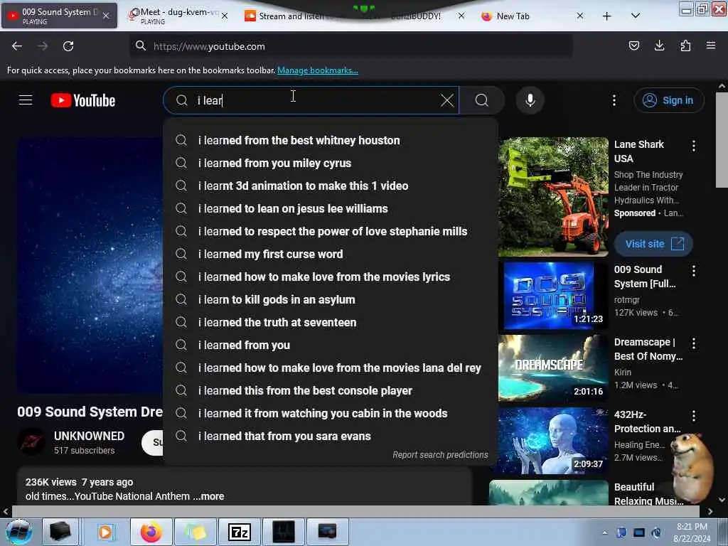The width and height of the screenshot is (728, 546).
Task: Open the Firefox application menu
Action: tap(711, 45)
